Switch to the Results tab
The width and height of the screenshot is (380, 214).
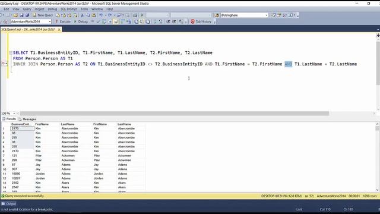pyautogui.click(x=9, y=119)
